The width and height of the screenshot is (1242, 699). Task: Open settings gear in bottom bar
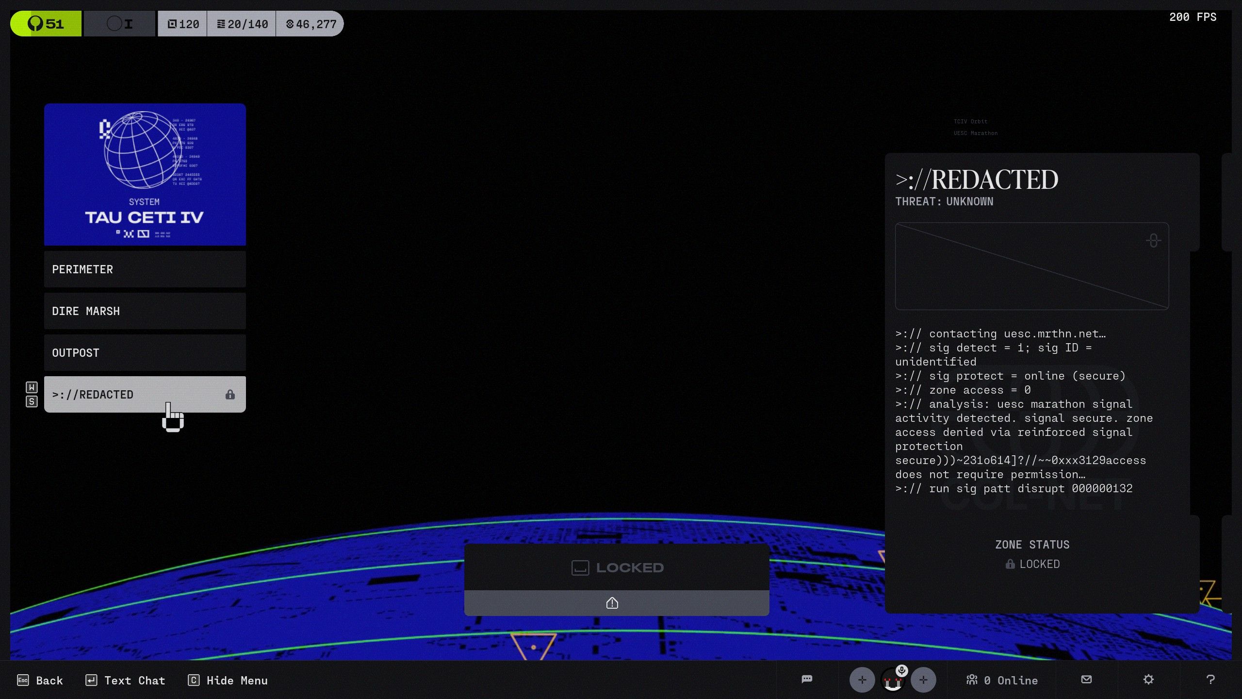tap(1148, 679)
